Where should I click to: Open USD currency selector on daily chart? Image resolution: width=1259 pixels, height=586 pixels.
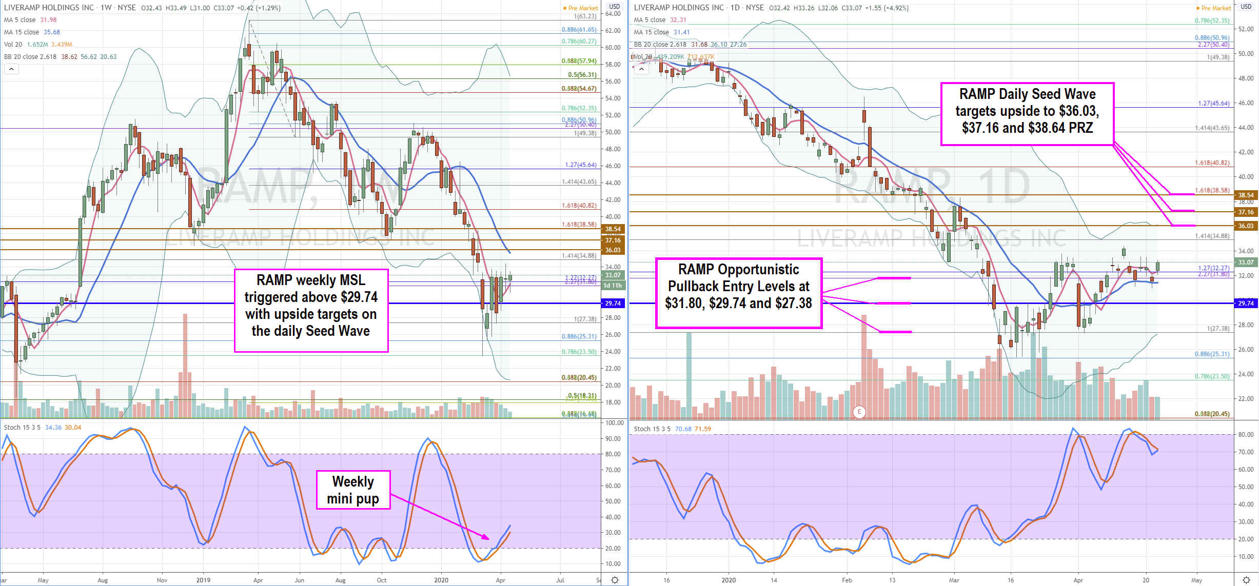point(1246,7)
